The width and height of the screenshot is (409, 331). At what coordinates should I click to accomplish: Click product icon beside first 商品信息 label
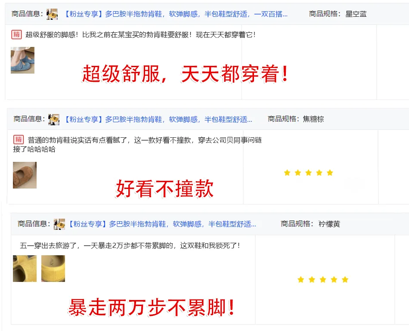(x=52, y=14)
